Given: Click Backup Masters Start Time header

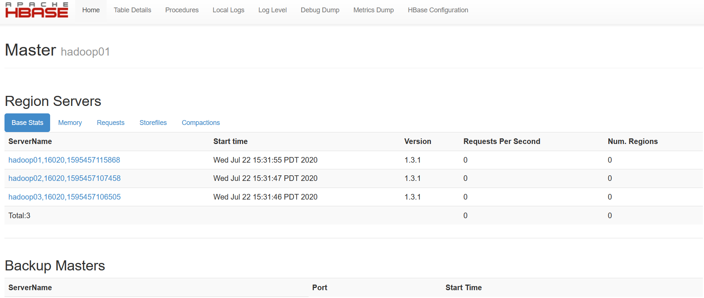Looking at the screenshot, I should coord(463,288).
